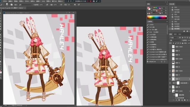Hide the selected 图层 77 layer eye
Image resolution: width=190 pixels, height=107 pixels.
[170, 79]
